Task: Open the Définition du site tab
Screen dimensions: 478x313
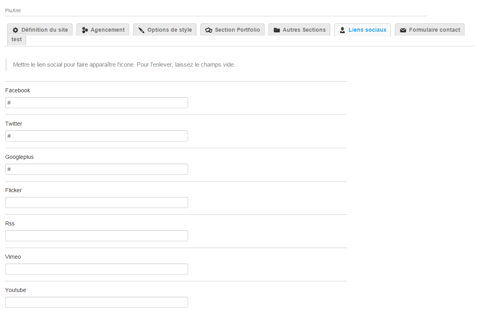Action: [x=44, y=30]
